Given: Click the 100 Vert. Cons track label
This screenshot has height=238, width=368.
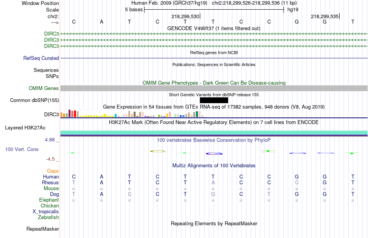Looking at the screenshot, I should pos(22,149).
